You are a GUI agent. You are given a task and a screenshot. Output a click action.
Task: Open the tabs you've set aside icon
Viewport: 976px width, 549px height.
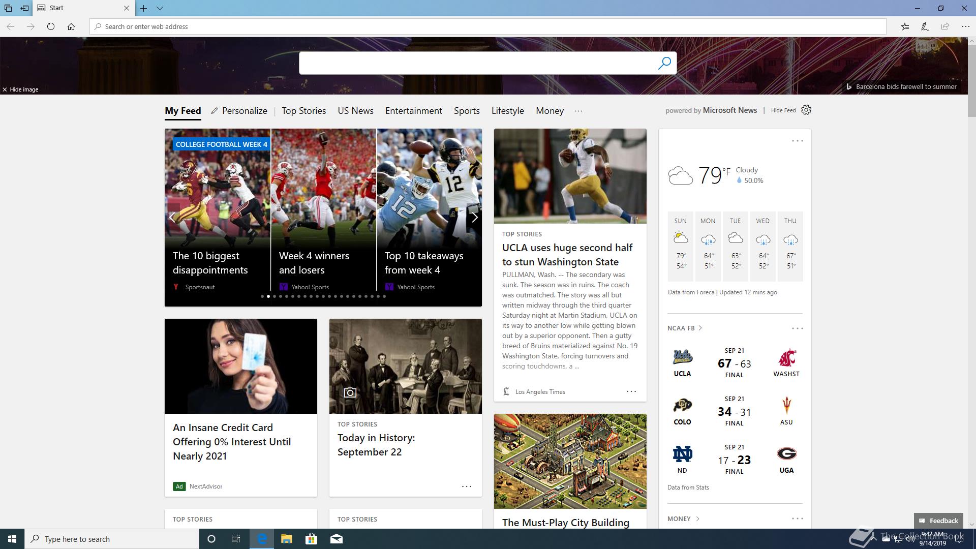[8, 8]
